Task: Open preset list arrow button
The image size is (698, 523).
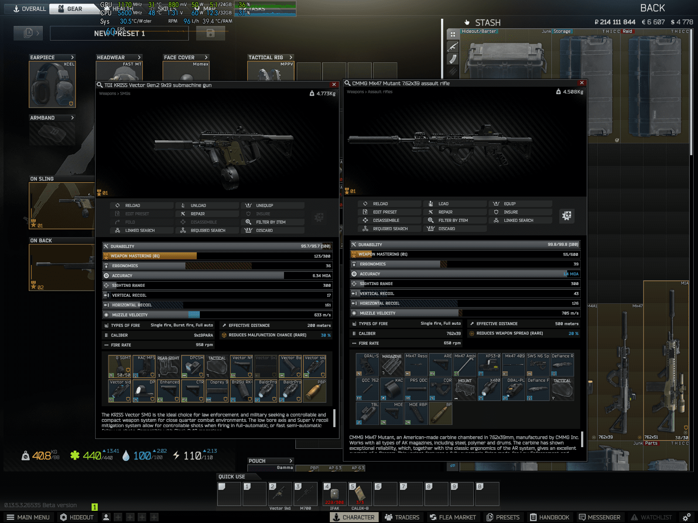Action: tap(28, 33)
